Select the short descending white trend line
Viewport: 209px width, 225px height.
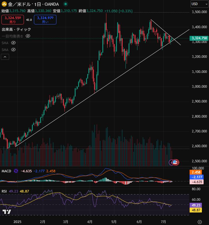click(166, 32)
